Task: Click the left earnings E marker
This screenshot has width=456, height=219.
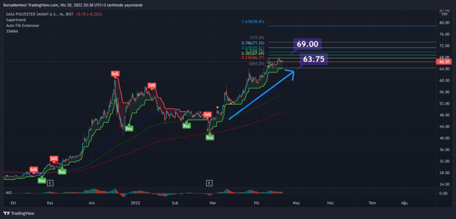Action: click(x=50, y=183)
